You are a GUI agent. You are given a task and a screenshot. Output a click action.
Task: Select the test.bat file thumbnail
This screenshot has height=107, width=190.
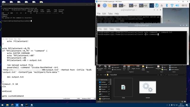pos(148,87)
